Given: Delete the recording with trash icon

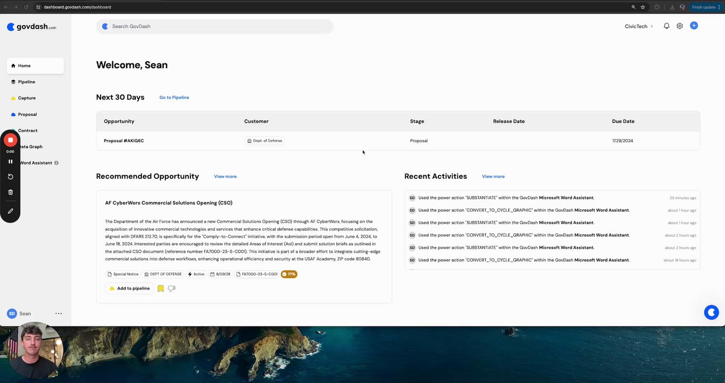Looking at the screenshot, I should (x=10, y=192).
